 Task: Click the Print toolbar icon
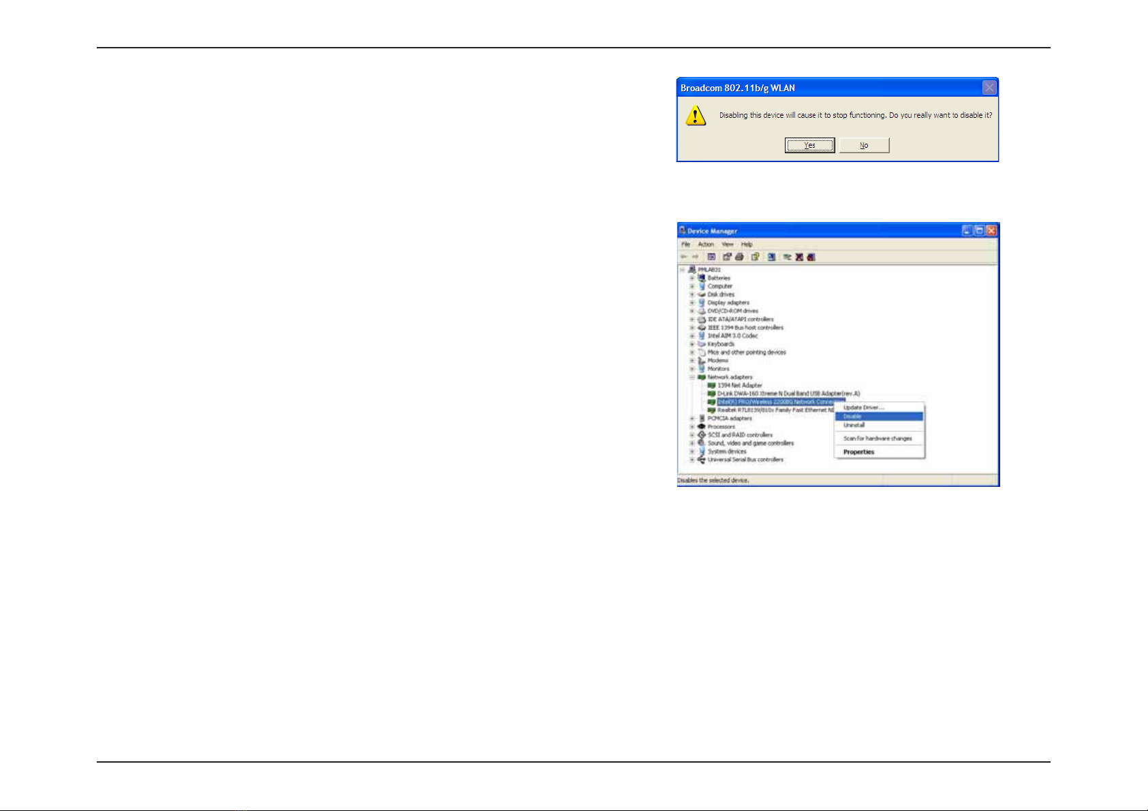(x=739, y=257)
